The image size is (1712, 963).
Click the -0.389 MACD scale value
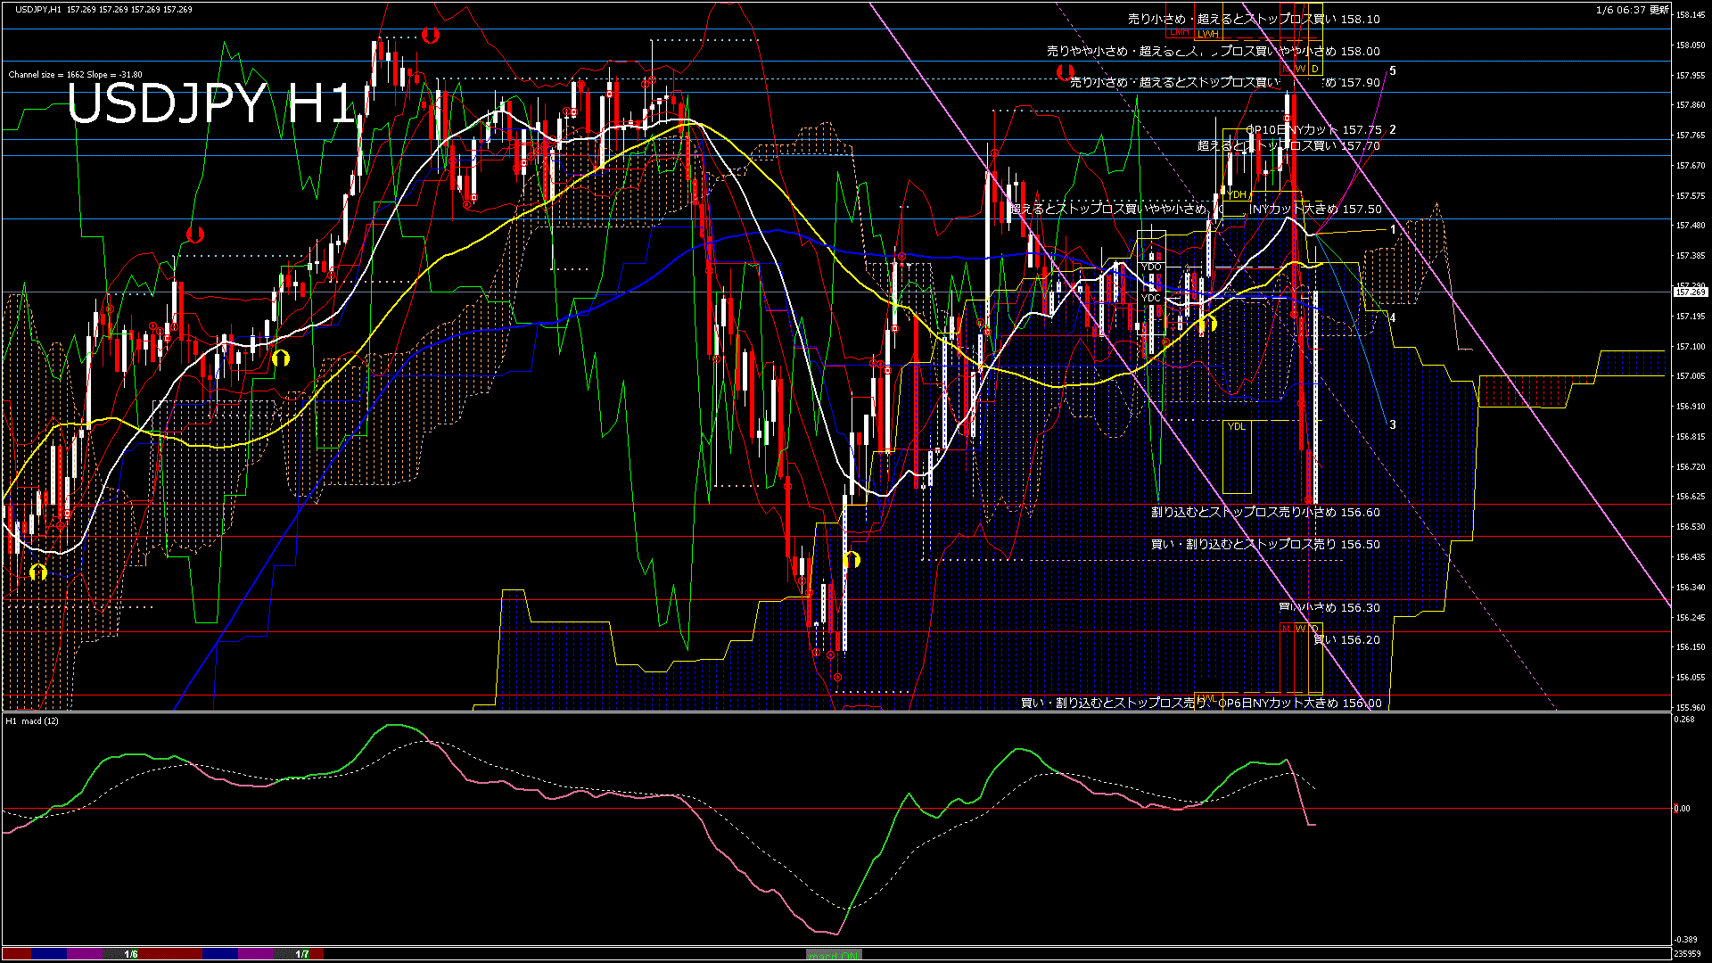pyautogui.click(x=1686, y=940)
